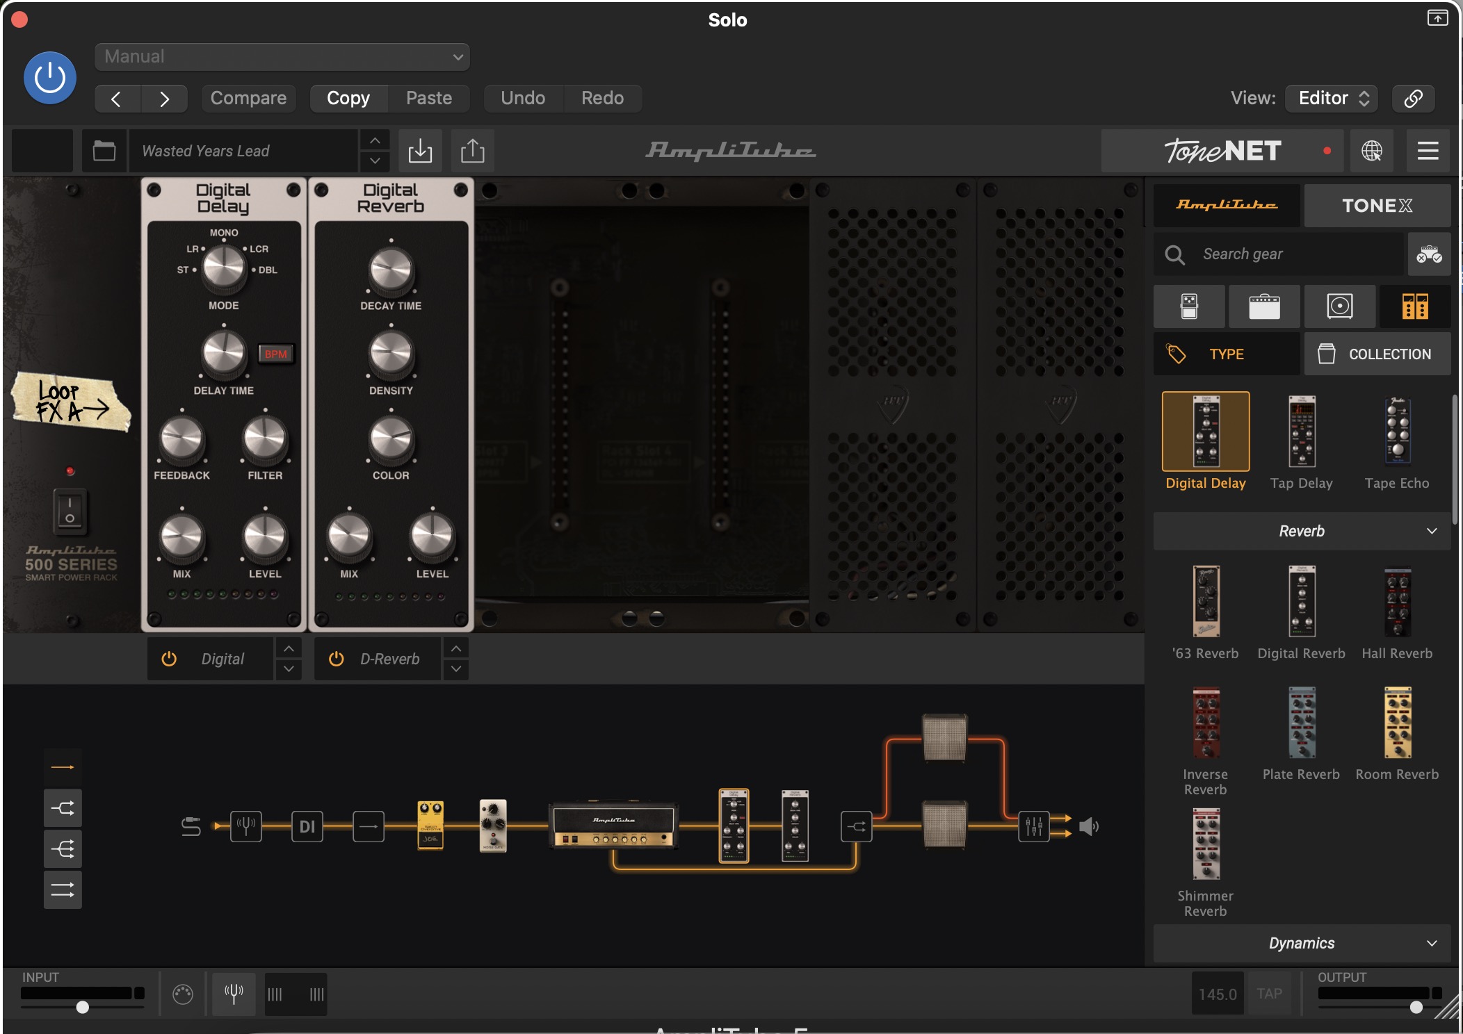Image resolution: width=1463 pixels, height=1034 pixels.
Task: Select the amp head in signal chain
Action: 613,826
